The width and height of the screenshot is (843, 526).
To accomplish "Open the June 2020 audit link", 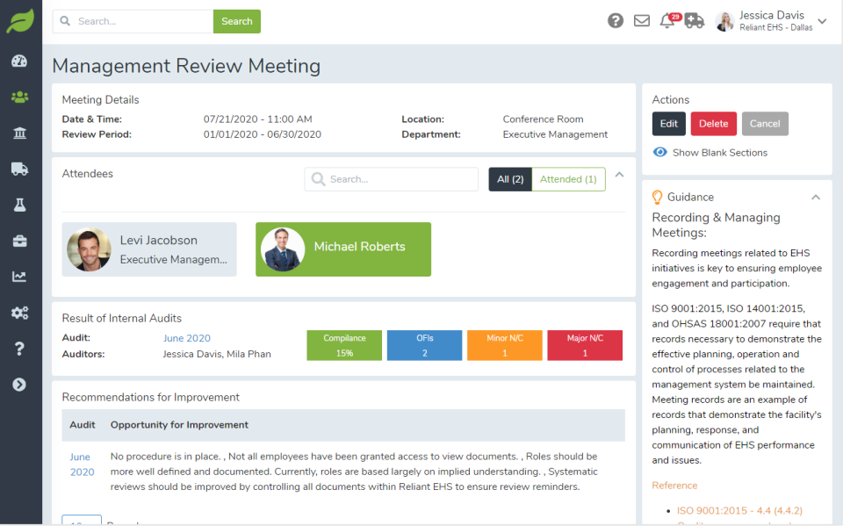I will (186, 337).
